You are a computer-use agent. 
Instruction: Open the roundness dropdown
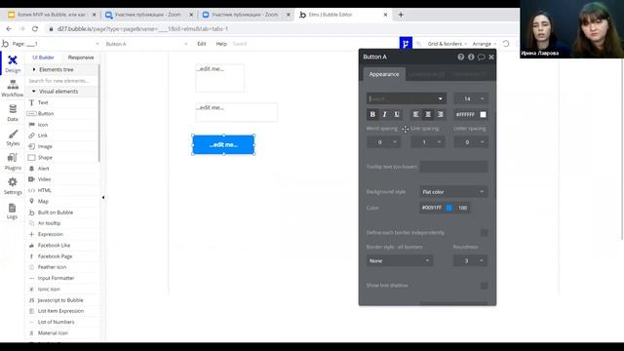pos(470,260)
